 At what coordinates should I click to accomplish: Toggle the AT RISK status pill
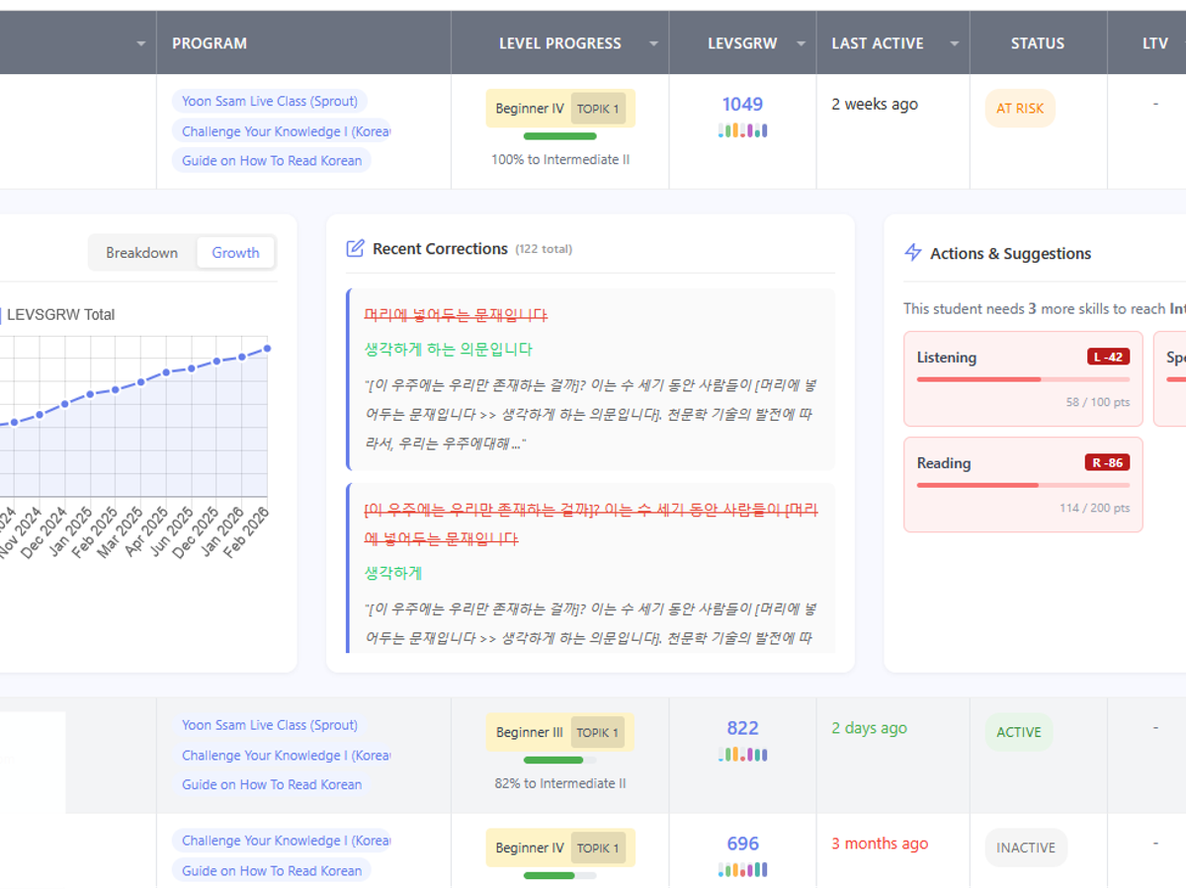(x=1019, y=108)
